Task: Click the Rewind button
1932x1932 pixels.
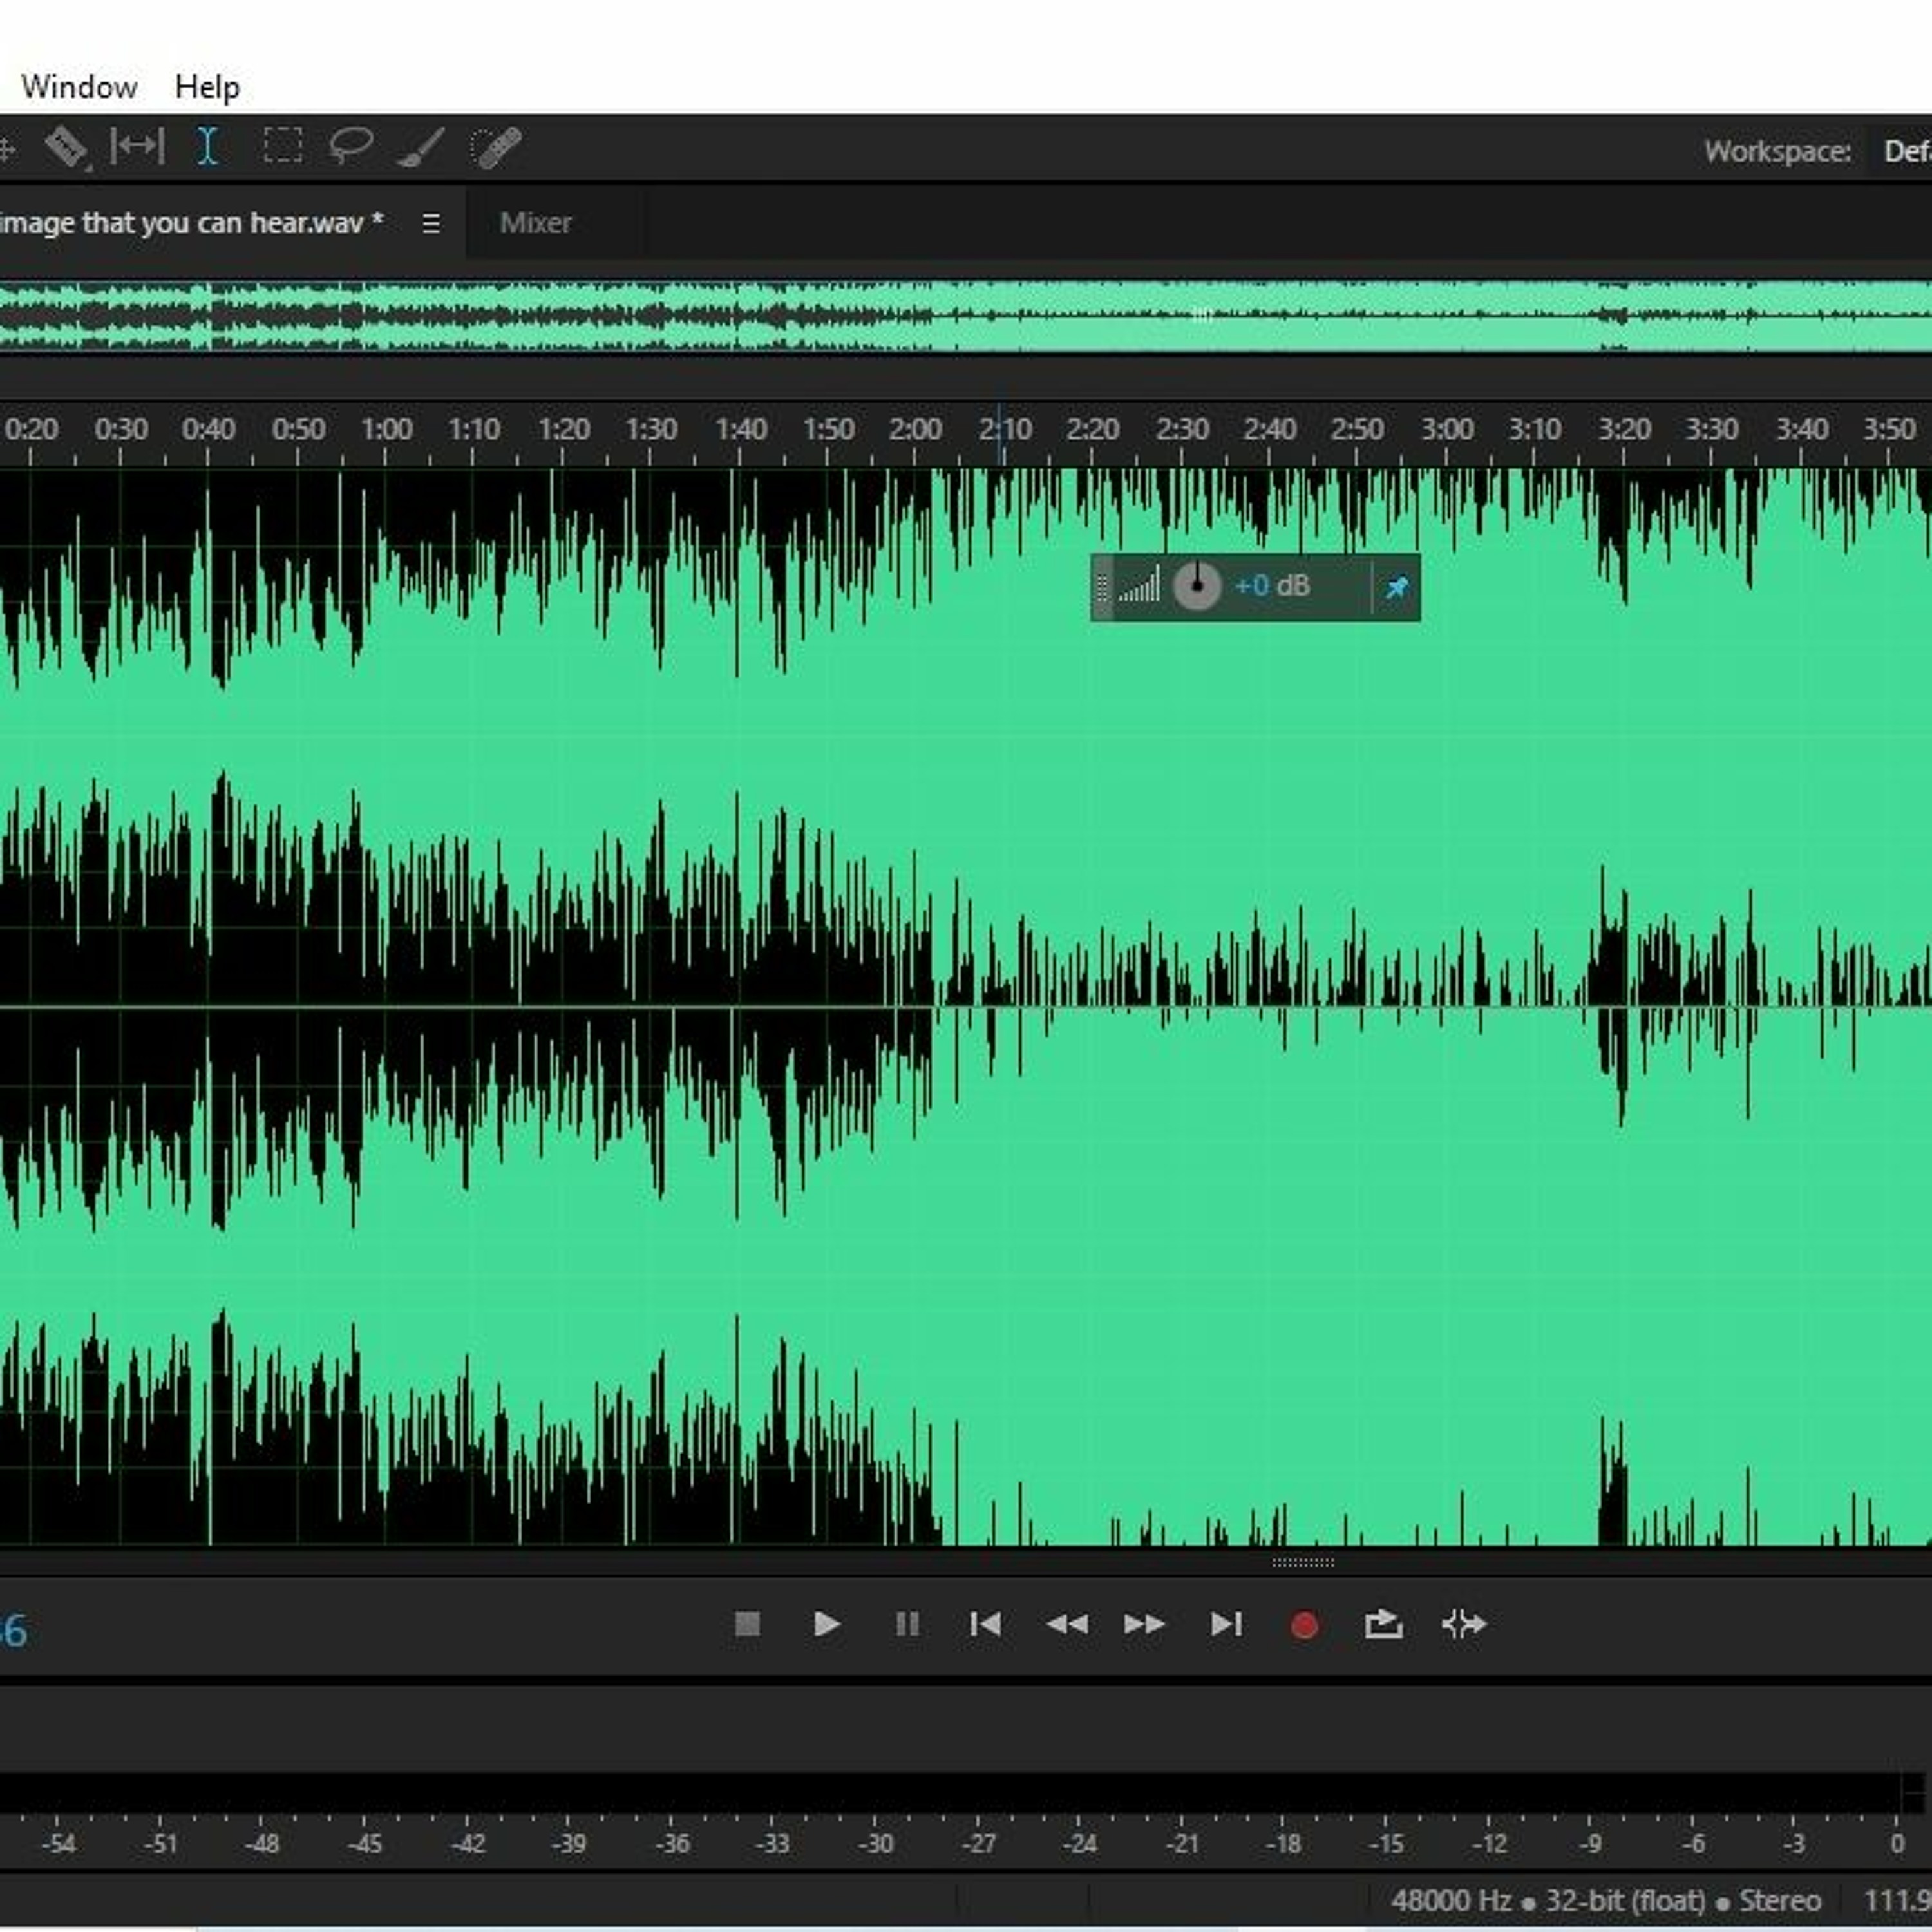Action: click(1066, 1624)
